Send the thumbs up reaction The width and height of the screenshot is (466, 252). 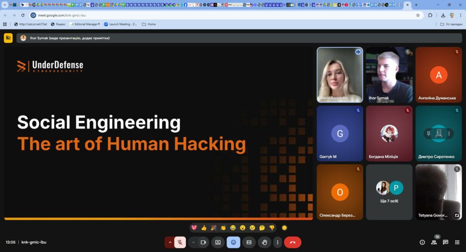[x=204, y=227]
